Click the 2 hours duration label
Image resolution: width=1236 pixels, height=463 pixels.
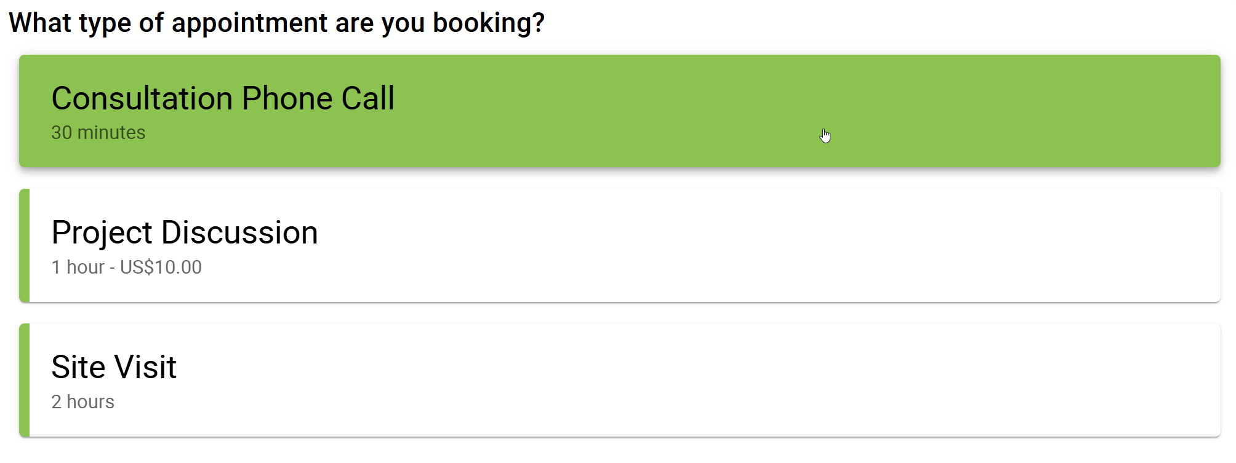click(83, 402)
